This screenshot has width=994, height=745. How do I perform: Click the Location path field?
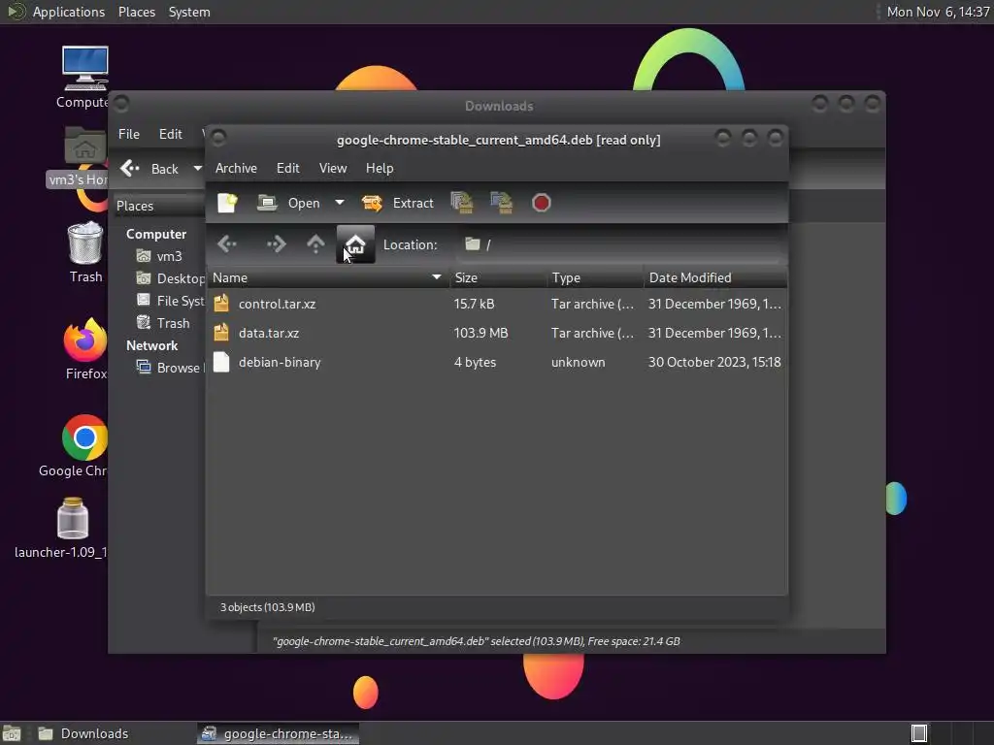click(x=620, y=244)
